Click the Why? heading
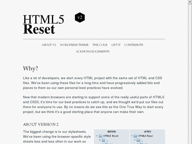 (30, 68)
